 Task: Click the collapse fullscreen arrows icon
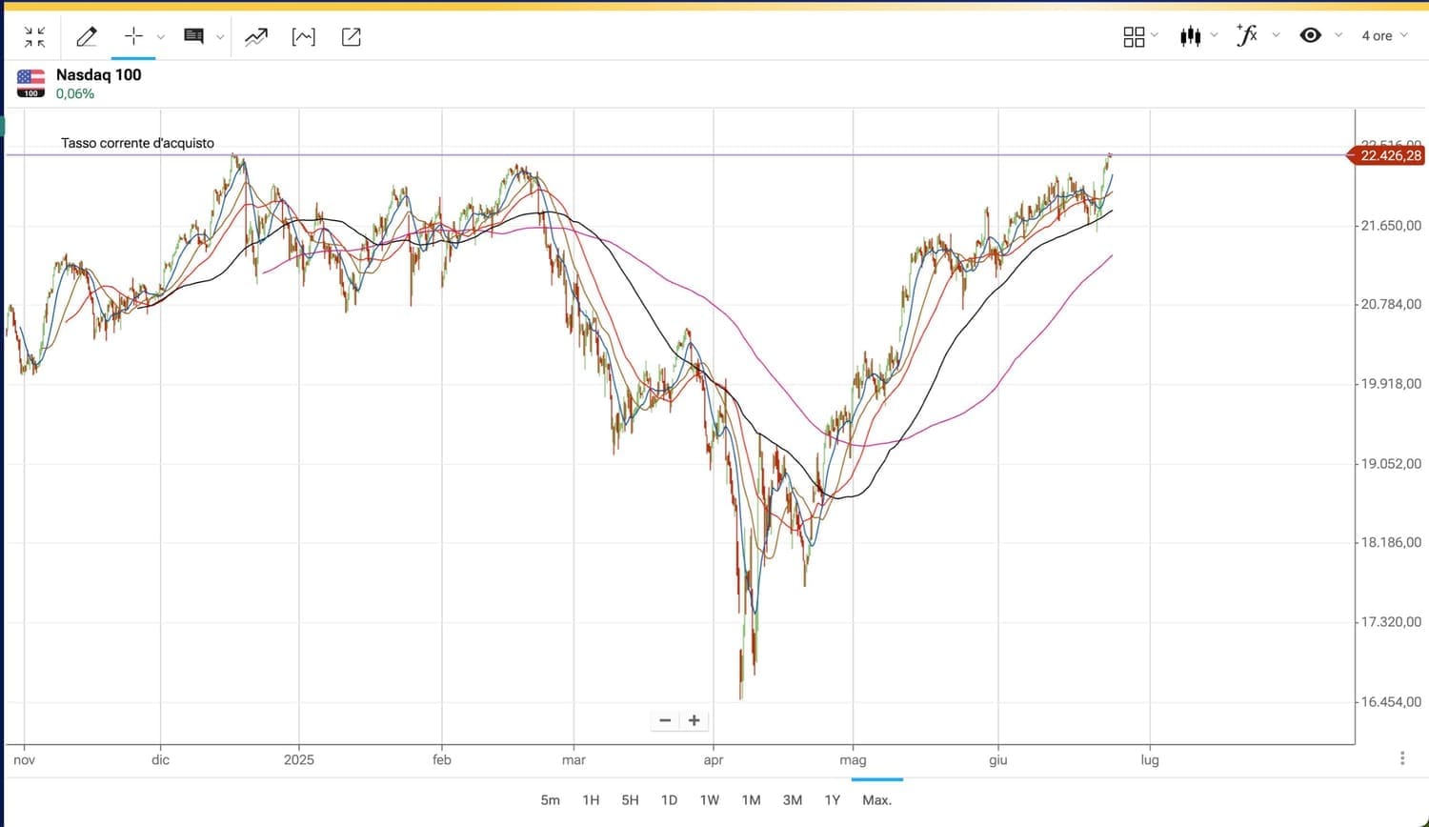(35, 37)
